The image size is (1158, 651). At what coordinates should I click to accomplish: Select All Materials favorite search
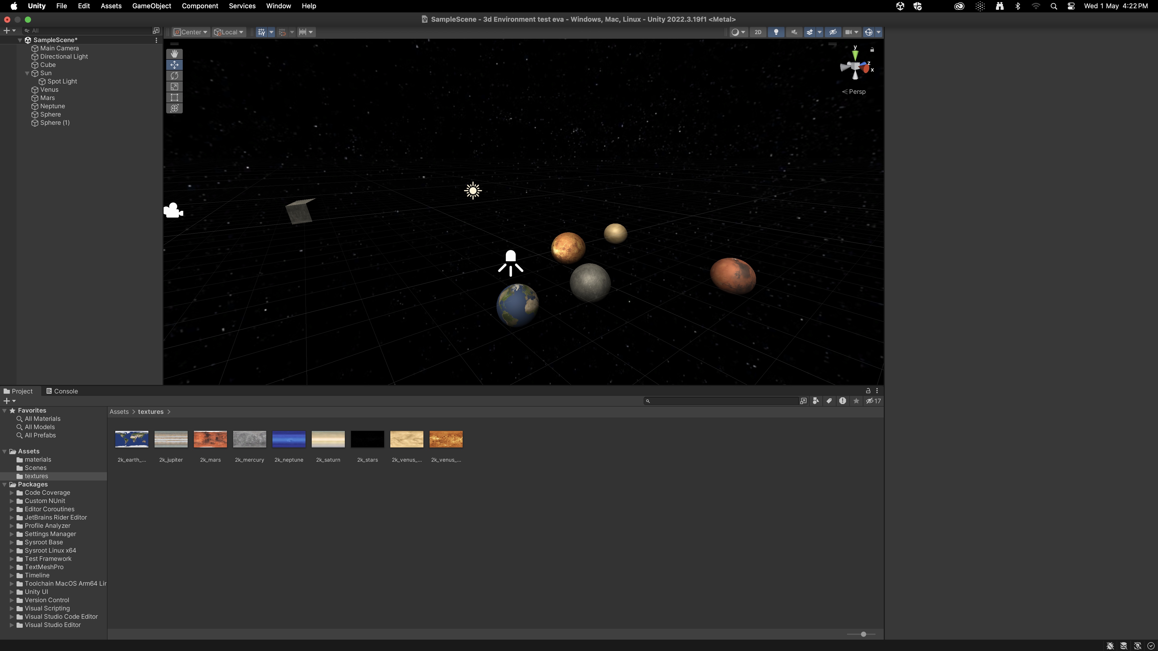click(x=42, y=418)
